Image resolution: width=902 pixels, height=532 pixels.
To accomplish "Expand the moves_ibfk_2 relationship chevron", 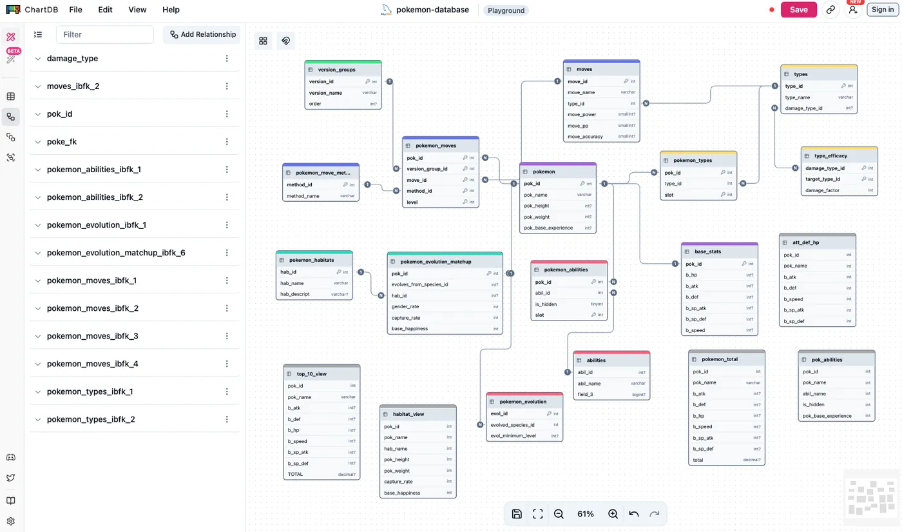I will [38, 86].
